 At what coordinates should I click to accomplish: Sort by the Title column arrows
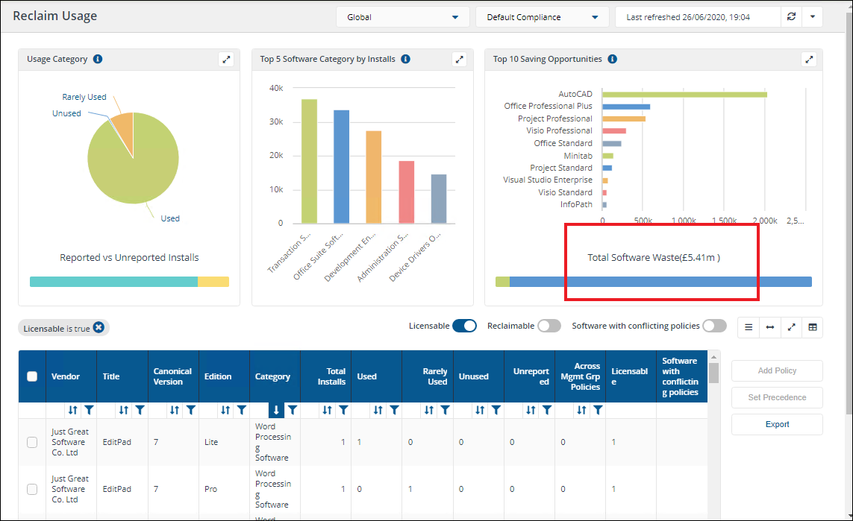124,410
